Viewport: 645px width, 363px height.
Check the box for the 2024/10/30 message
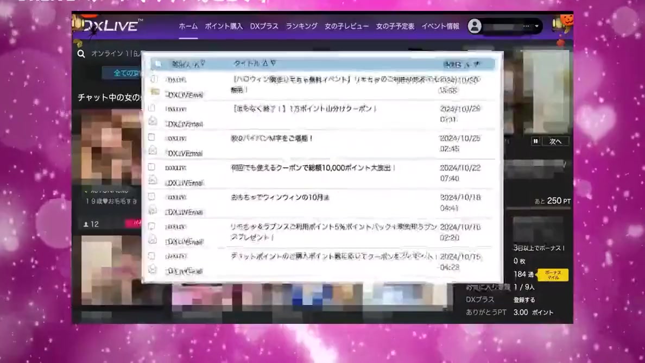click(x=154, y=79)
